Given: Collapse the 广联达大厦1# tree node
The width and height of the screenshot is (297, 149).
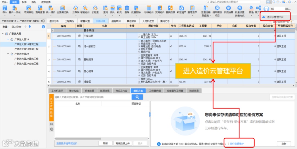Looking at the screenshot, I should pyautogui.click(x=8, y=39).
